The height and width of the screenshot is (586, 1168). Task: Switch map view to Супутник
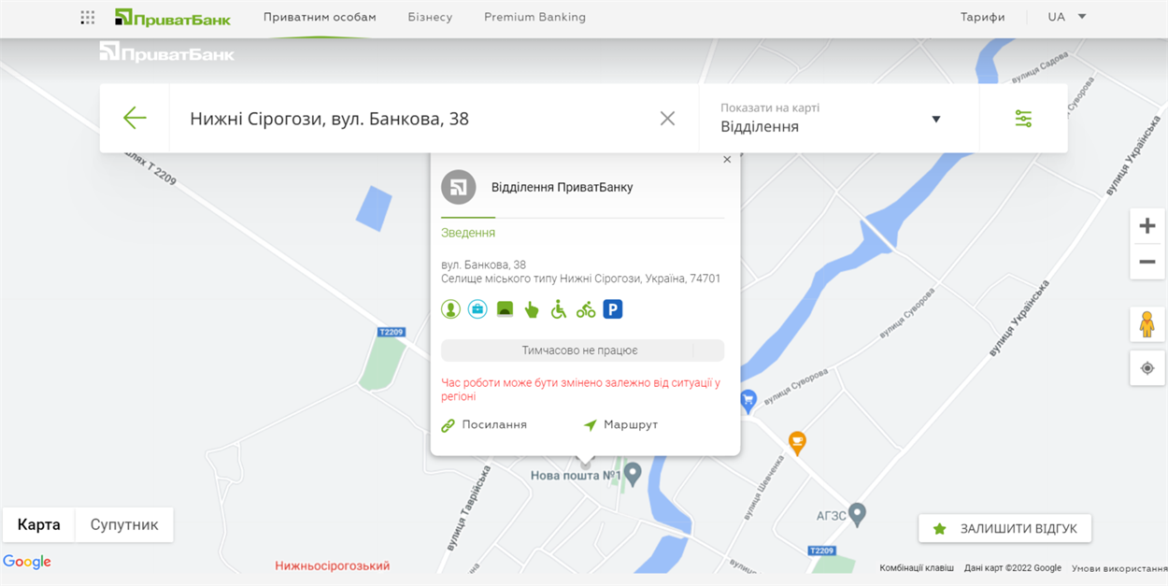point(124,525)
